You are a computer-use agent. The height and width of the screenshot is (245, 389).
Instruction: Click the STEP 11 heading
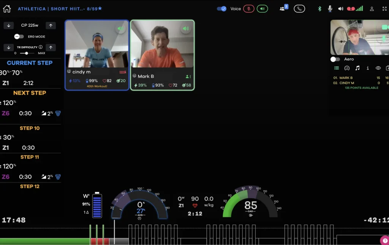[x=30, y=157]
